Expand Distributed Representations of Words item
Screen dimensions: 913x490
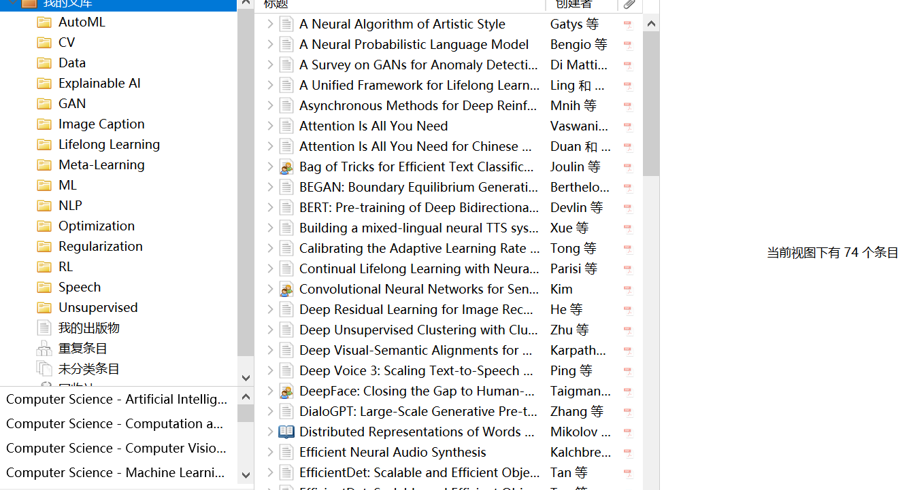270,432
